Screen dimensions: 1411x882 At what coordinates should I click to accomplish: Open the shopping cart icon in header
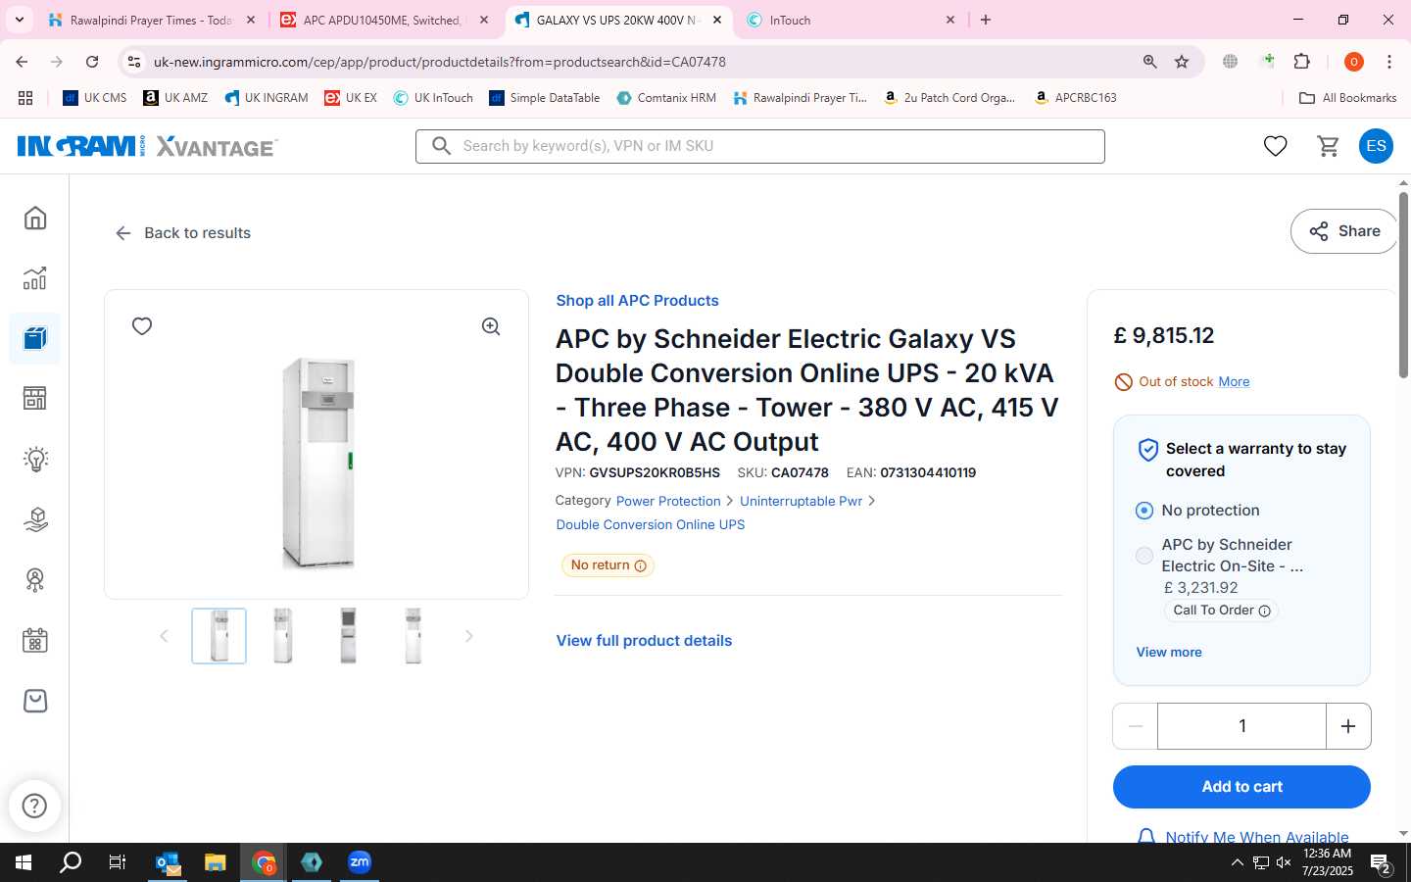pos(1328,146)
